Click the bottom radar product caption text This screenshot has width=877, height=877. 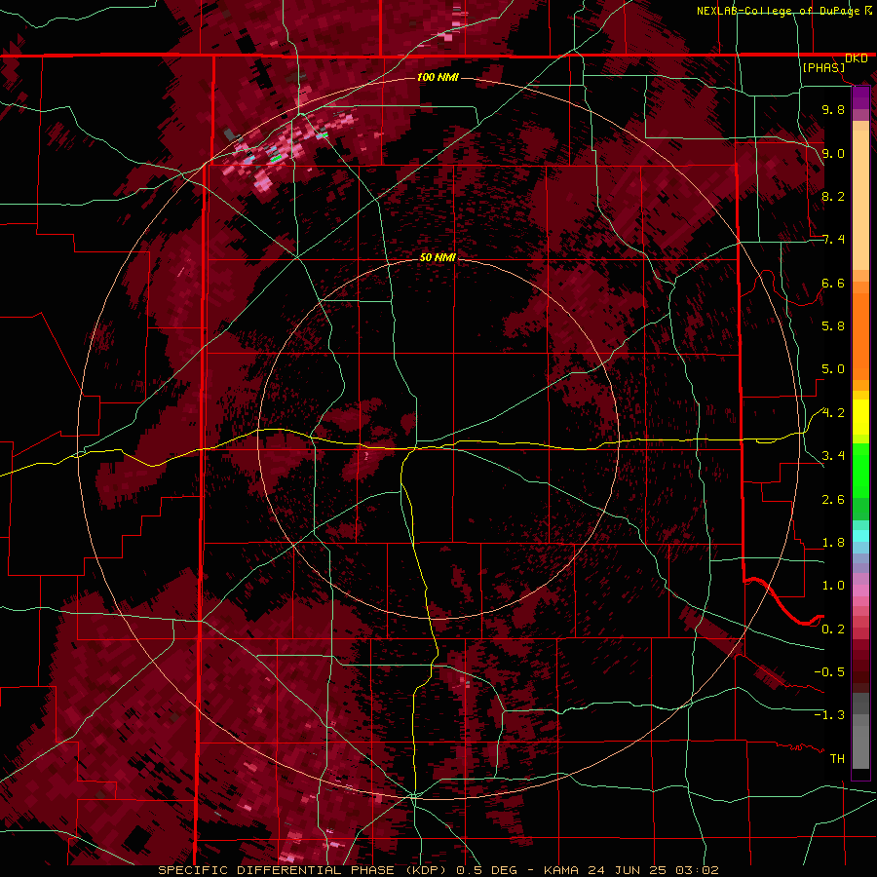(x=438, y=870)
